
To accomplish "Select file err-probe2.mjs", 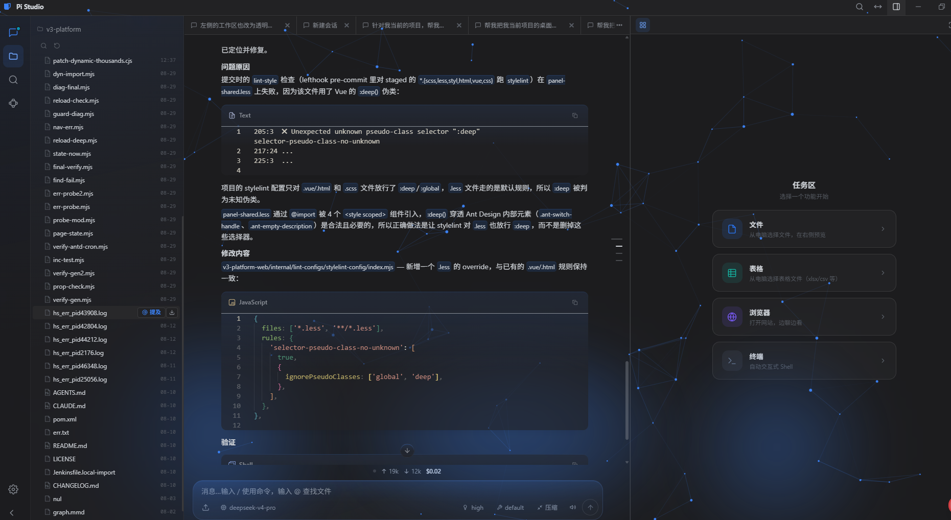I will [x=105, y=193].
